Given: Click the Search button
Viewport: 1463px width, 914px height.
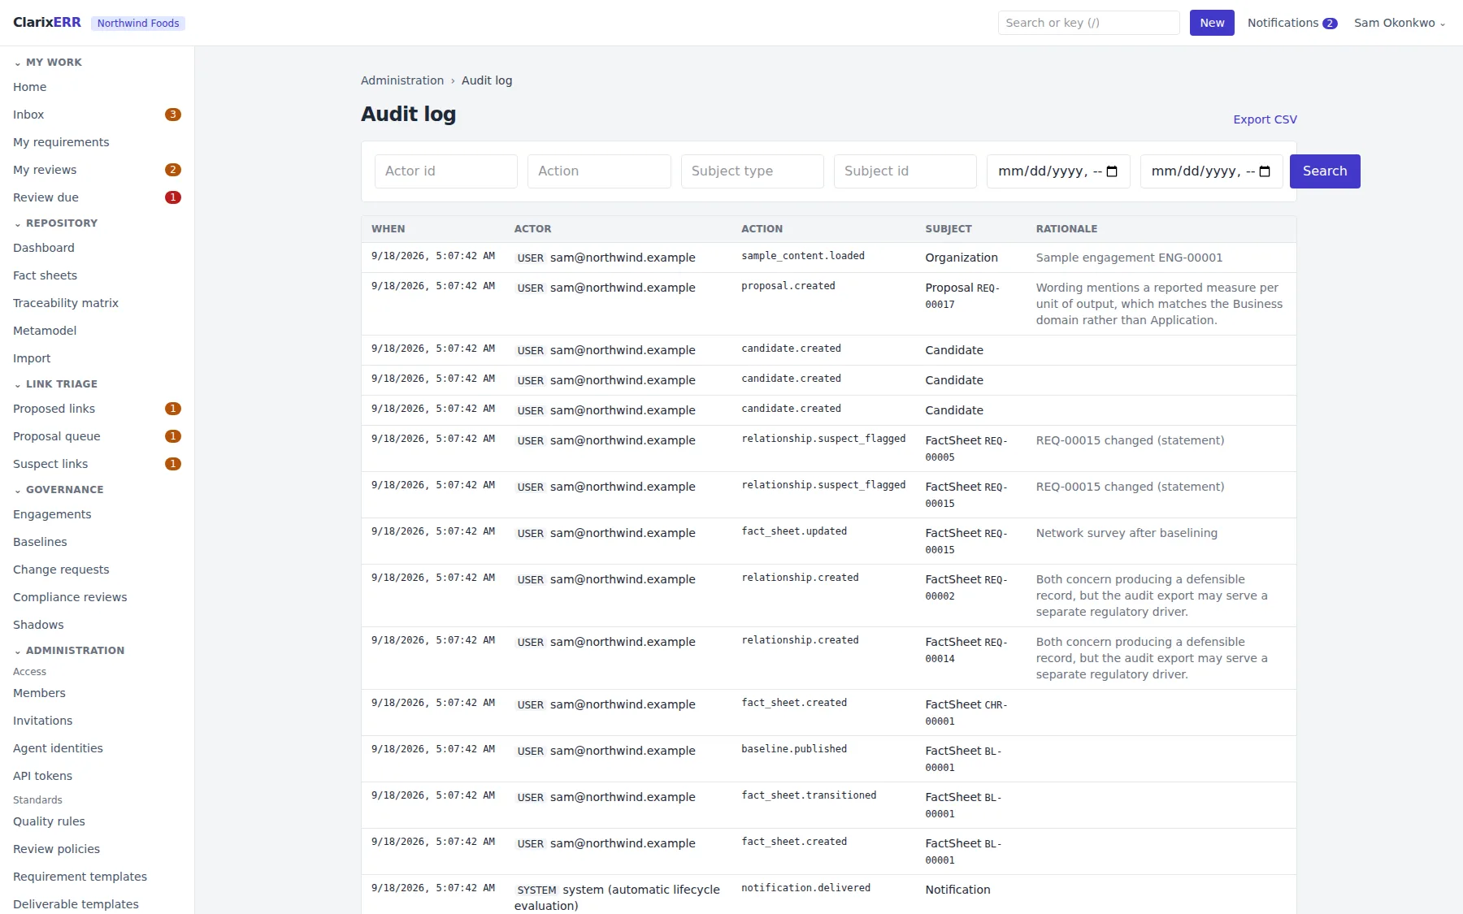Looking at the screenshot, I should click(x=1325, y=171).
